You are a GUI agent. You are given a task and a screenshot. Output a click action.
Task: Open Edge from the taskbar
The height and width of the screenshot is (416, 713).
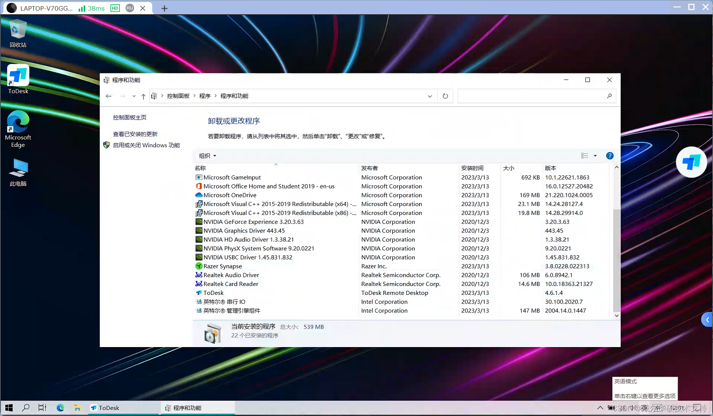pos(60,408)
